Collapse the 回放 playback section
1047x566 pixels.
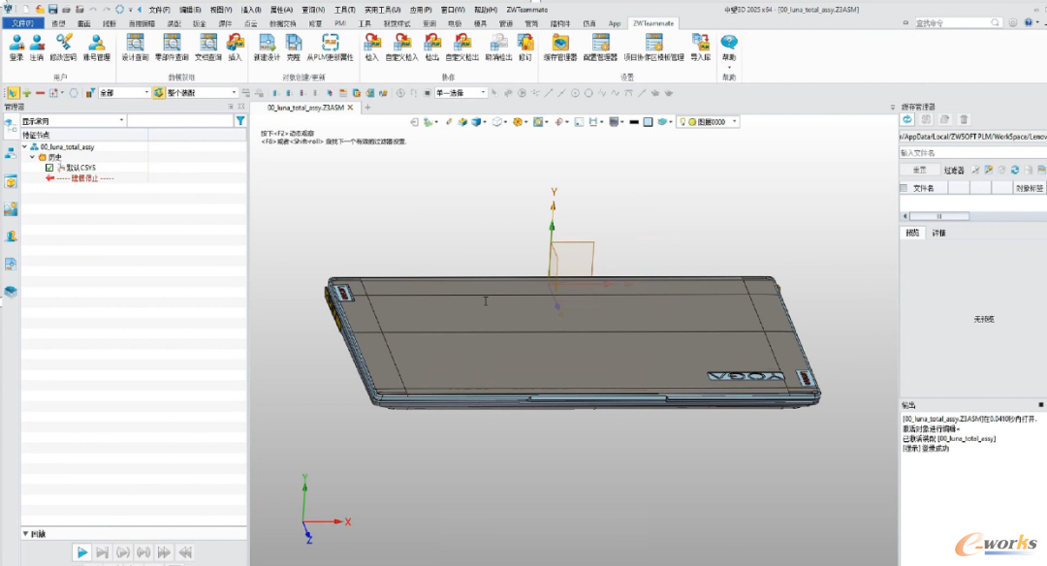pos(25,534)
